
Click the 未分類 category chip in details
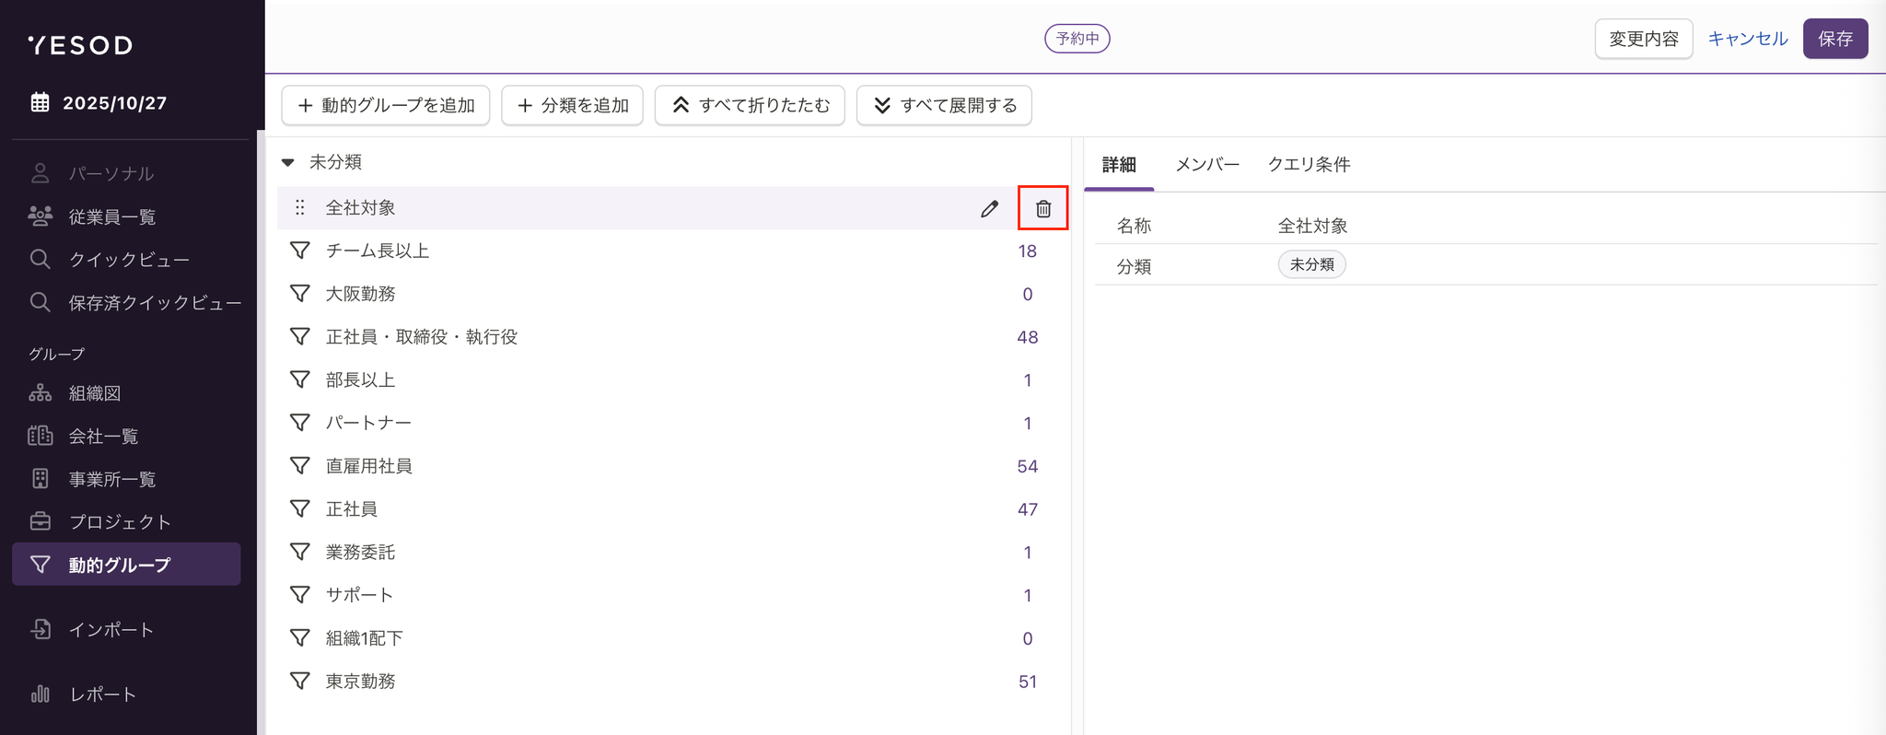[x=1311, y=265]
